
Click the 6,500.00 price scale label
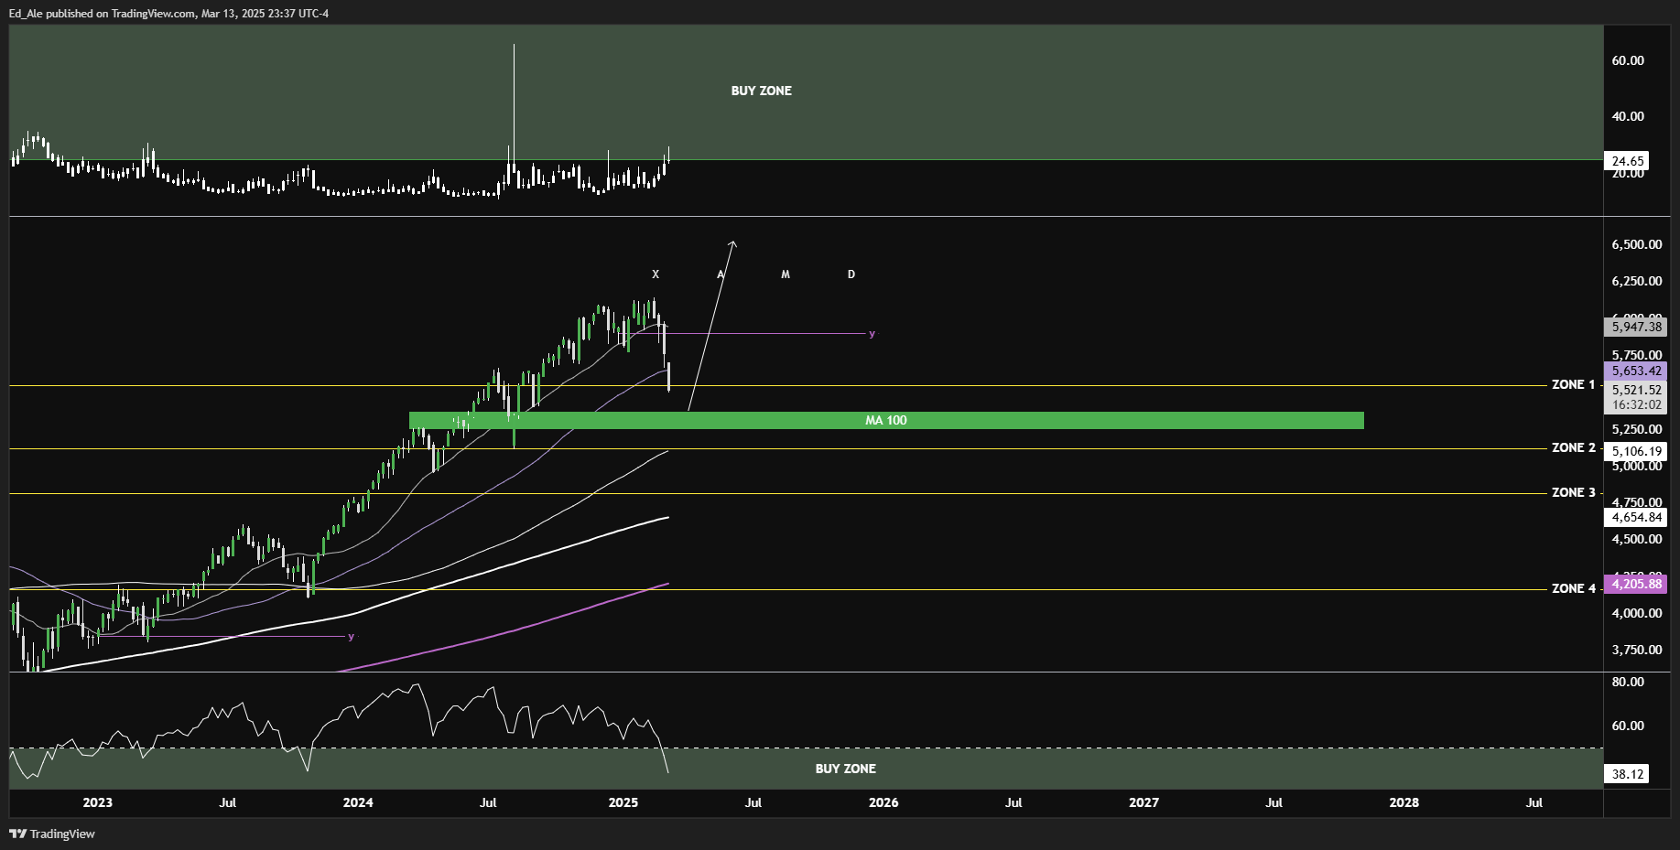click(1636, 244)
